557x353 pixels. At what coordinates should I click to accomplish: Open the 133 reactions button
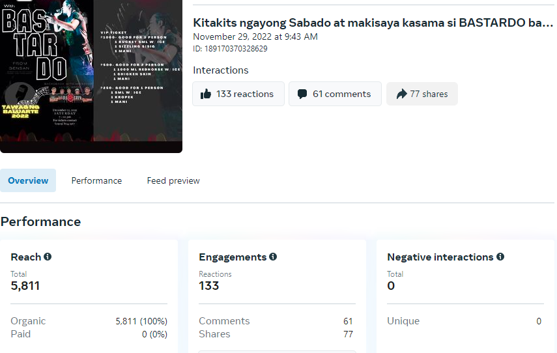click(x=238, y=94)
